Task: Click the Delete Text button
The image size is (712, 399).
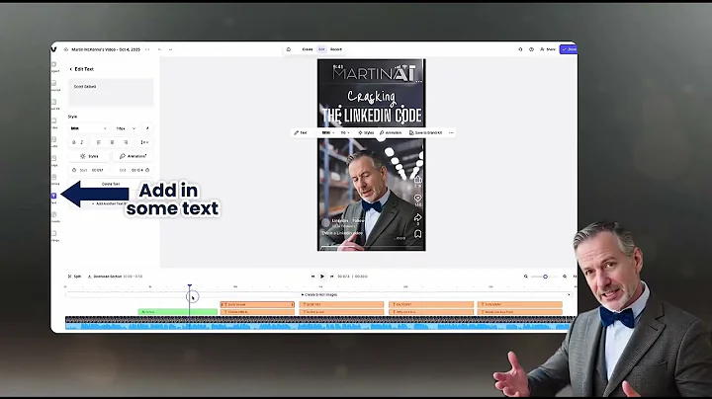Action: pos(111,184)
